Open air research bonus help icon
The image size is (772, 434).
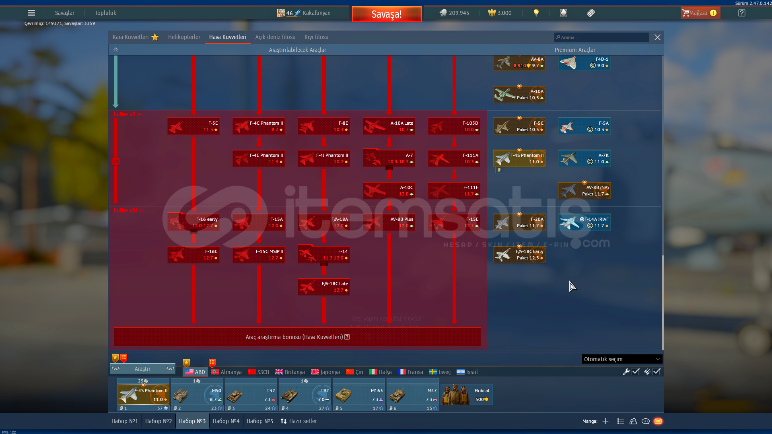pyautogui.click(x=347, y=337)
